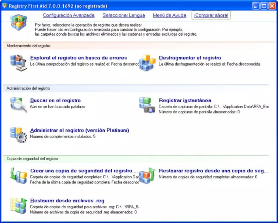
Task: Click 'Número de copias de seguridad completas almacenadas: 0'
Action: coord(208,177)
